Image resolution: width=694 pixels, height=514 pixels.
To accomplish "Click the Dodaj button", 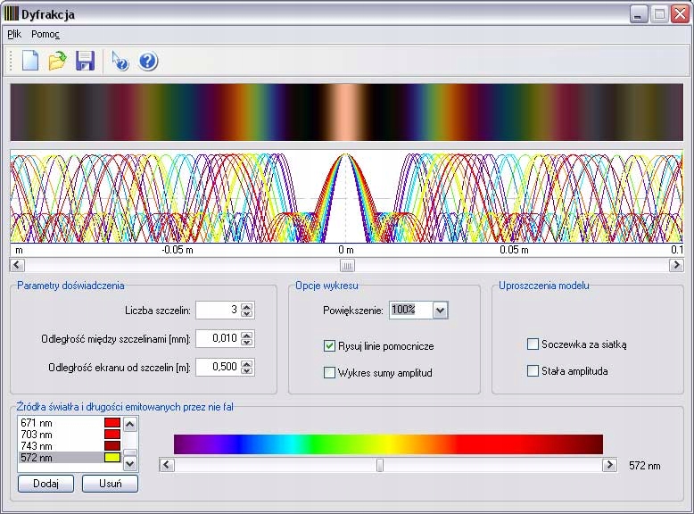I will (45, 484).
